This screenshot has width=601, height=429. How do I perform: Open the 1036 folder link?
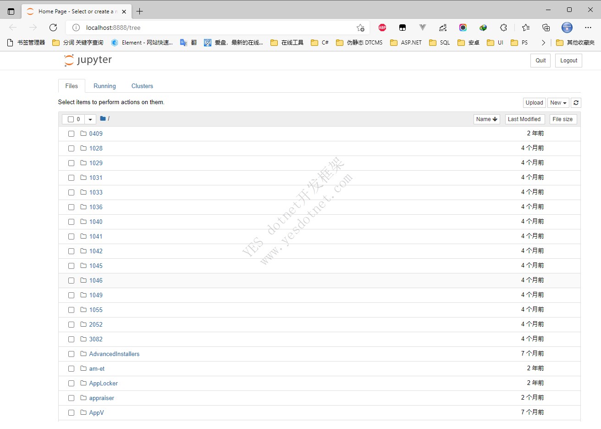[96, 207]
